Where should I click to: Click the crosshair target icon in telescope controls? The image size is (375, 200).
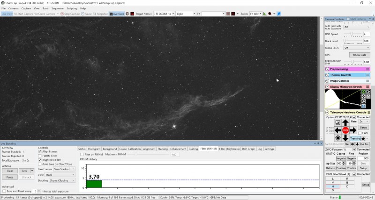pyautogui.click(x=337, y=138)
